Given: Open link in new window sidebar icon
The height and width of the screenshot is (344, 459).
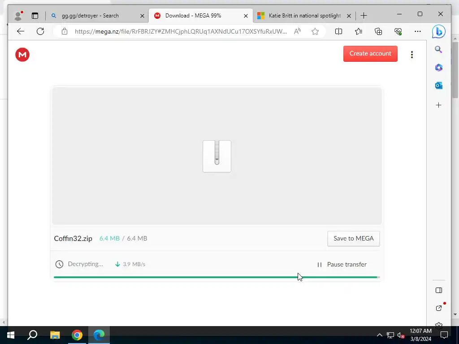Looking at the screenshot, I should [438, 308].
